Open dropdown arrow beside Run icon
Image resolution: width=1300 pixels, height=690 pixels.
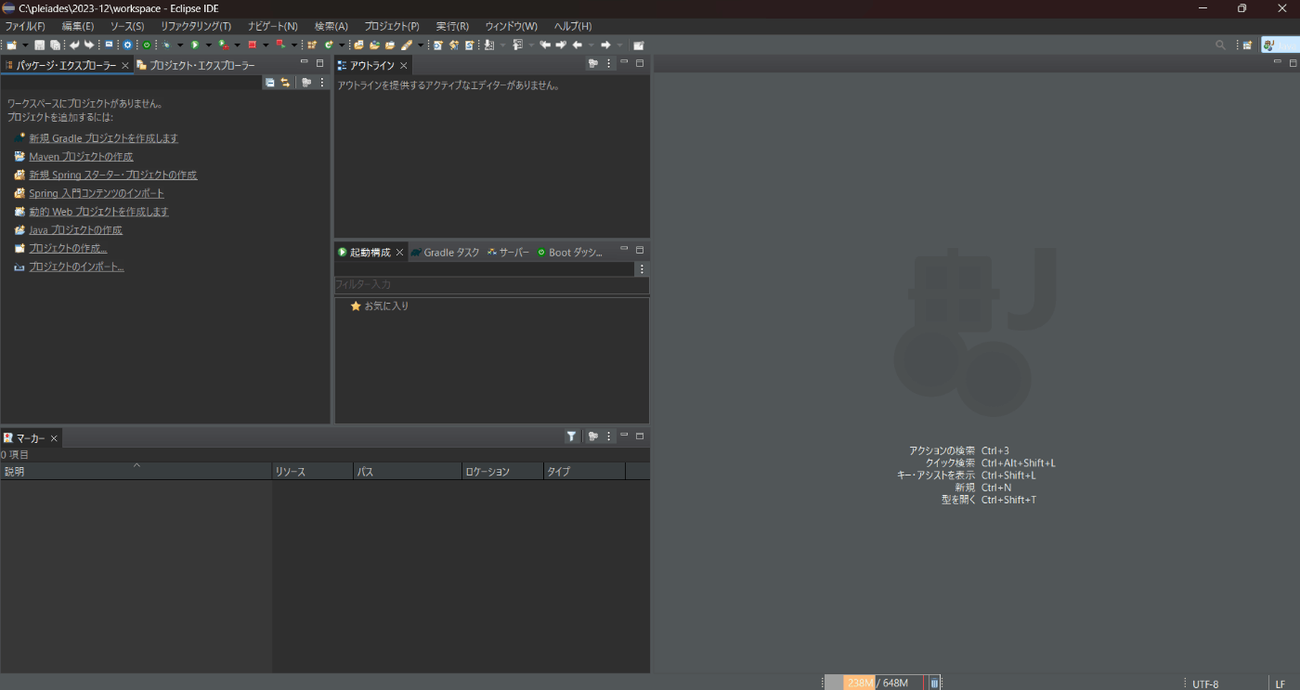(x=208, y=45)
